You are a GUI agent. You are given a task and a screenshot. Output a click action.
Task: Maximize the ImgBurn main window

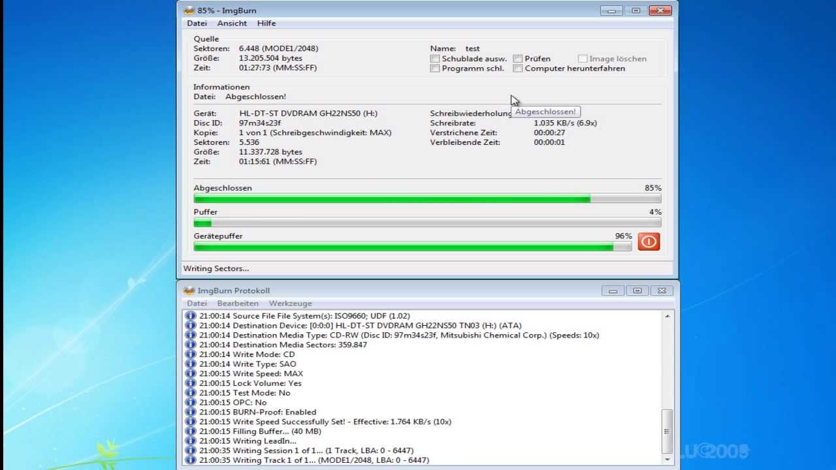635,10
